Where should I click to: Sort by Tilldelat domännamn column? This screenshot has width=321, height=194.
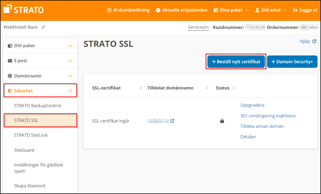pos(207,88)
